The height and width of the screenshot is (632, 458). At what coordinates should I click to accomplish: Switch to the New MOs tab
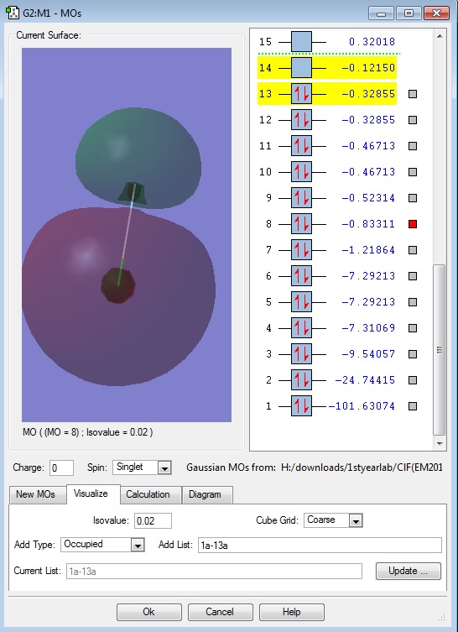[x=35, y=494]
